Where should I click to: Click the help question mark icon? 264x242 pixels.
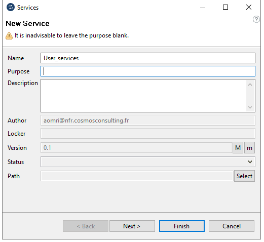pyautogui.click(x=256, y=19)
